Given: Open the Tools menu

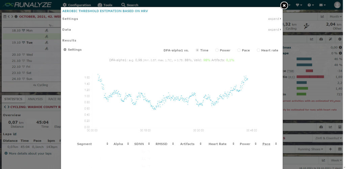Looking at the screenshot, I should (105, 5).
